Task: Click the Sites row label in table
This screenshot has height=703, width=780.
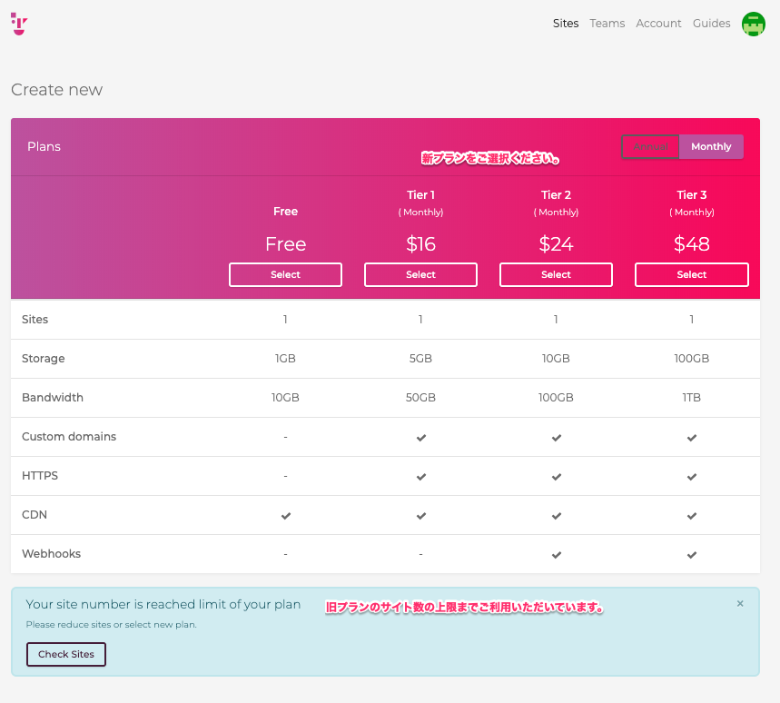Action: (35, 320)
